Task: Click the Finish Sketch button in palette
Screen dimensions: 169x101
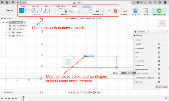Action: (x=161, y=87)
